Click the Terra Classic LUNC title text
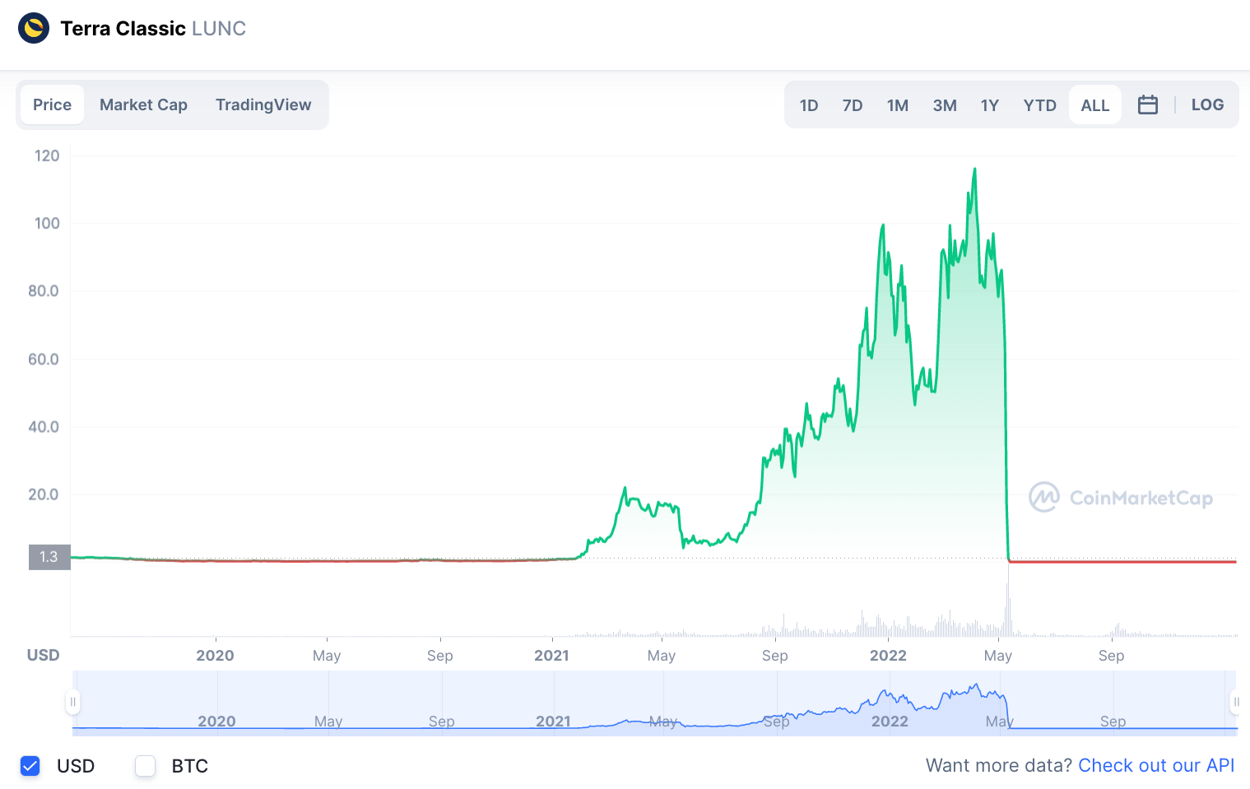 [x=153, y=29]
